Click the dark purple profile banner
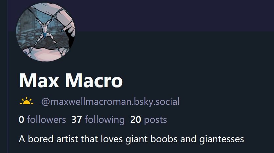The width and height of the screenshot is (274, 153). 173,16
